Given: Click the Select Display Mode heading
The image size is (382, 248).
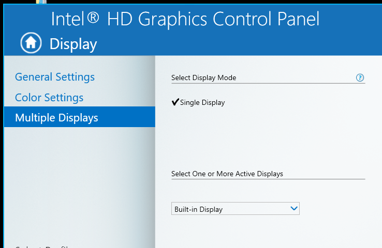Looking at the screenshot, I should tap(203, 78).
